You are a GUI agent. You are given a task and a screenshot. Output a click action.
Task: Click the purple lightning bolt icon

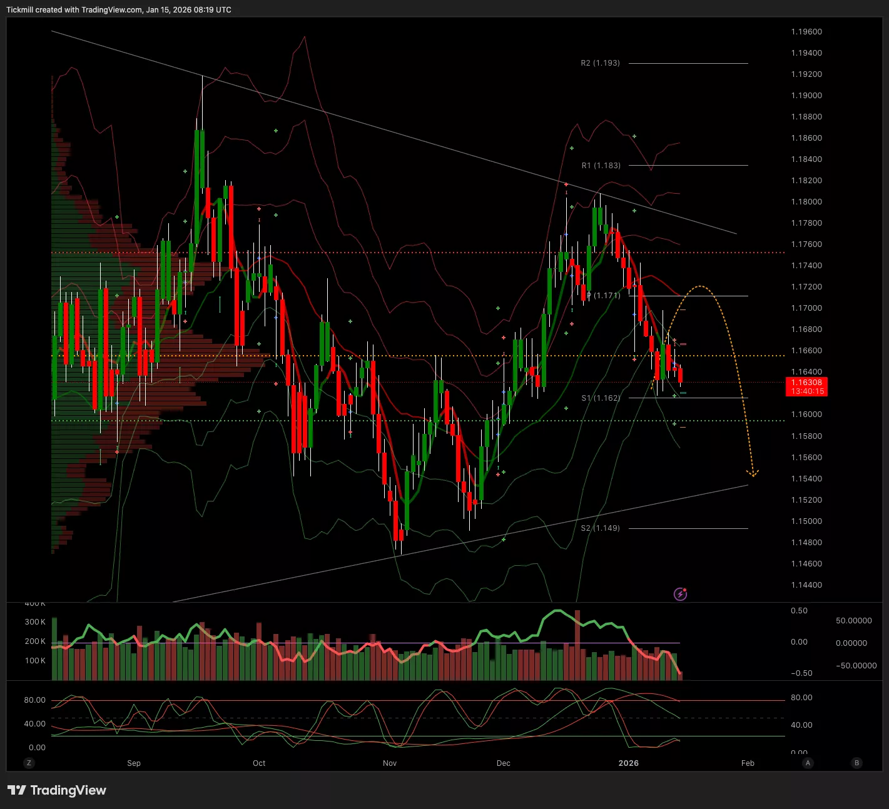(x=680, y=594)
